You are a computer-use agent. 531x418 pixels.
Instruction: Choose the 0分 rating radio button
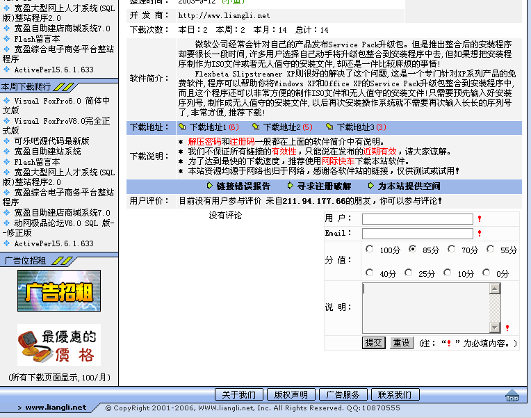(x=487, y=273)
